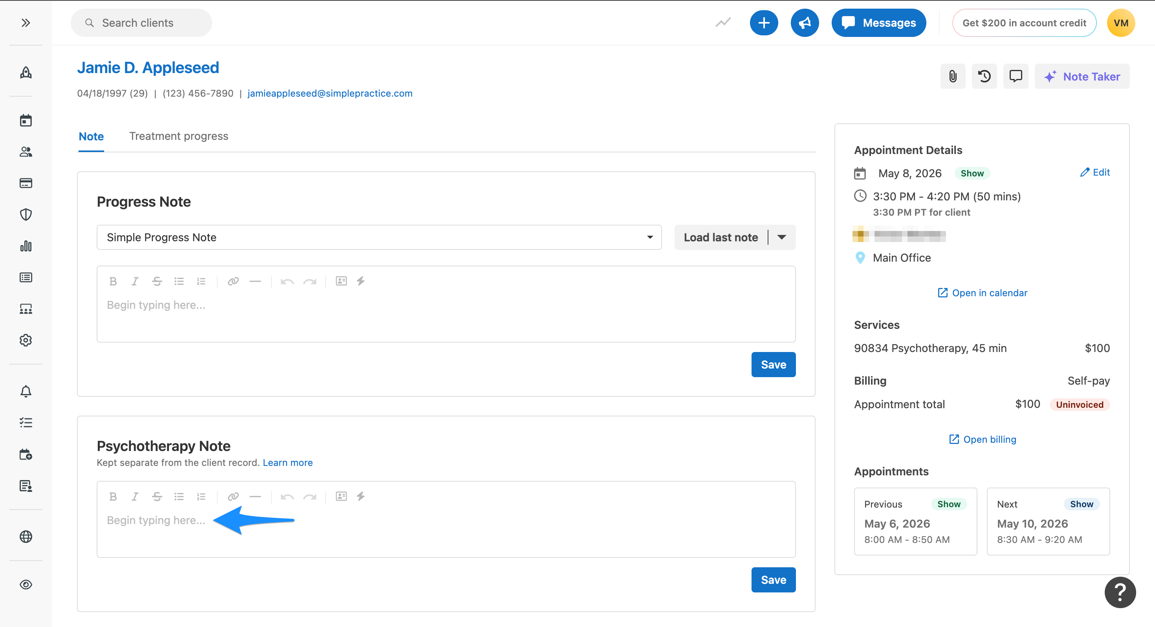1155x627 pixels.
Task: Toggle strikethrough in Progress Note editor
Action: coord(156,281)
